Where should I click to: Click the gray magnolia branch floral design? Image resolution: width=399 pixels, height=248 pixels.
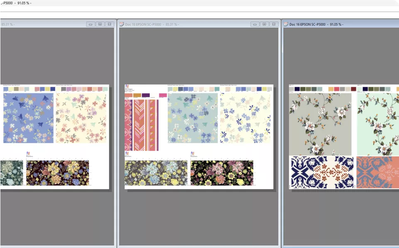[320, 124]
